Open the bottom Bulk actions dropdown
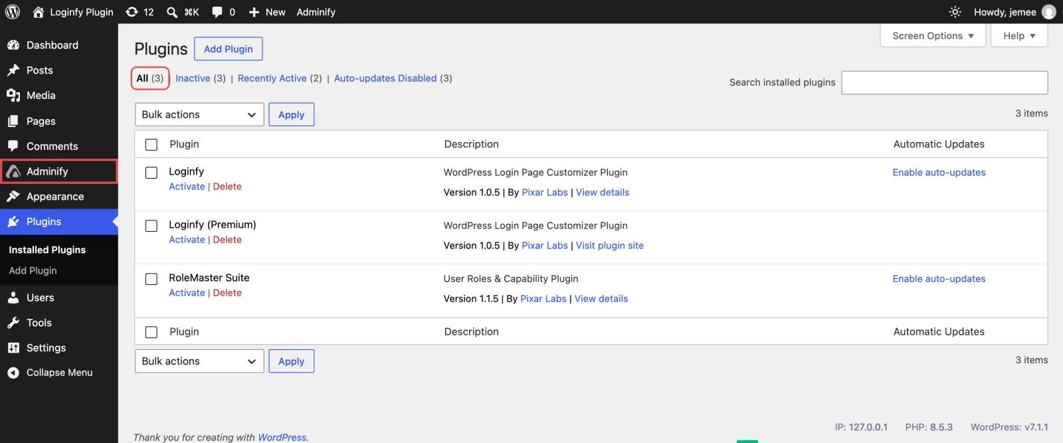Screen dimensions: 1063x443 pyautogui.click(x=199, y=361)
